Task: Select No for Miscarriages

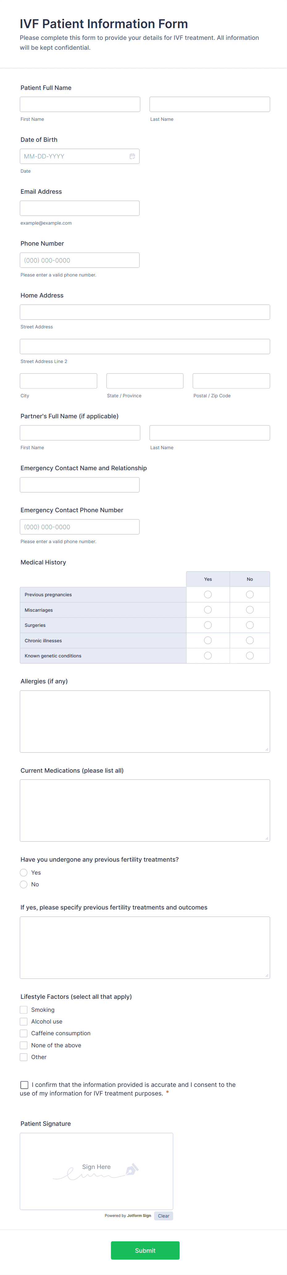Action: [250, 610]
